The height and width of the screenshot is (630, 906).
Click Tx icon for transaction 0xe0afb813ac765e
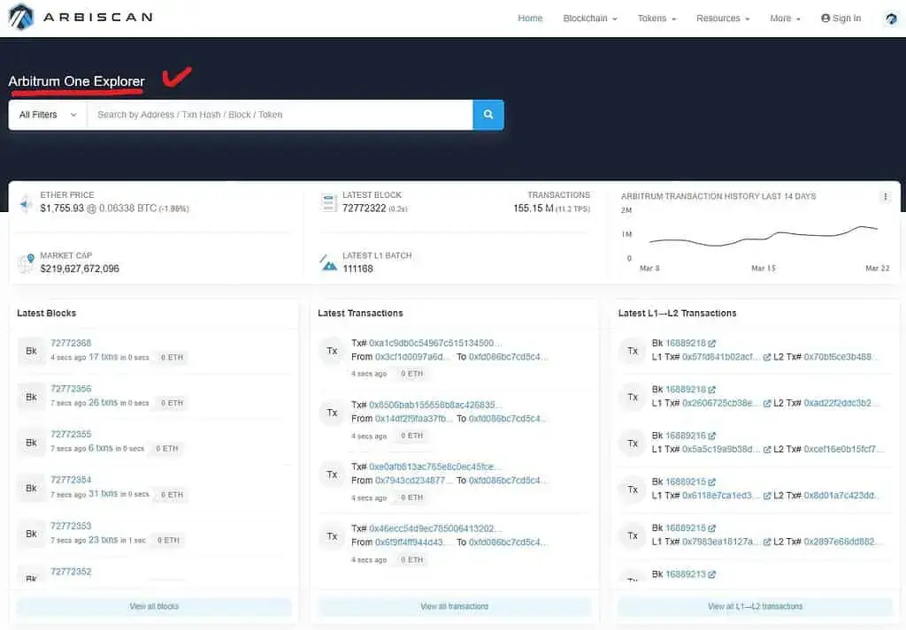[333, 474]
